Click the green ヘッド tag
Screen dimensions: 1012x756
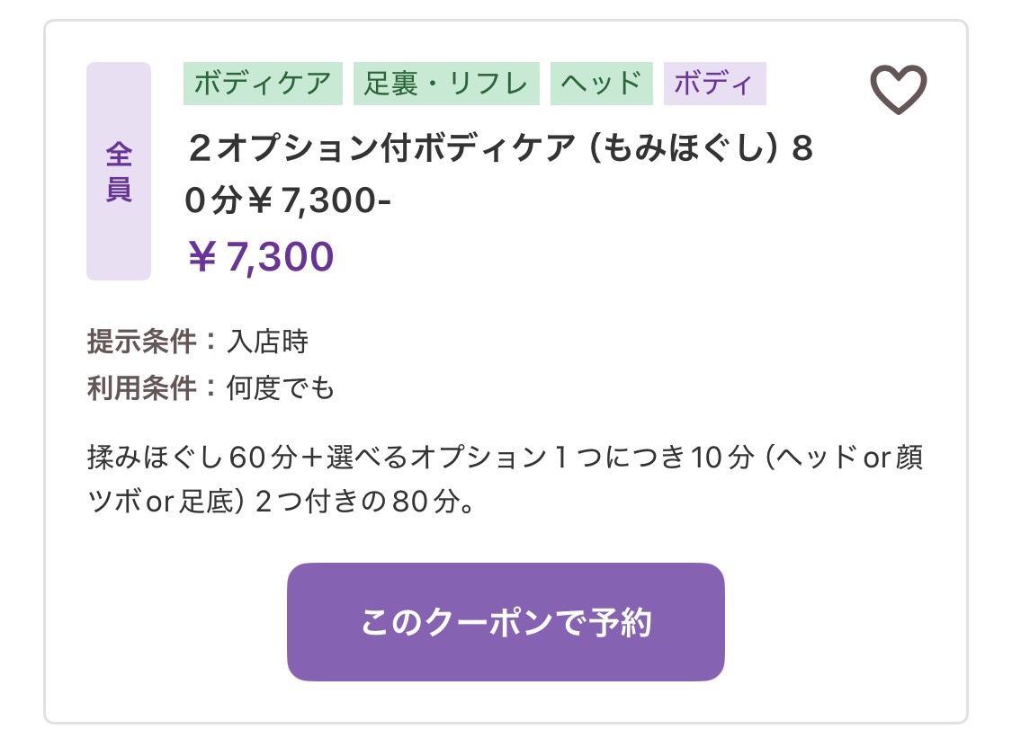coord(601,84)
